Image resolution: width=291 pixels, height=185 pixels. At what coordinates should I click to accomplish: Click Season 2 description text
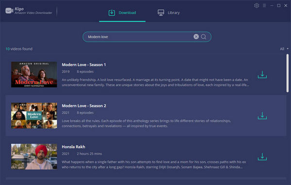pyautogui.click(x=146, y=123)
